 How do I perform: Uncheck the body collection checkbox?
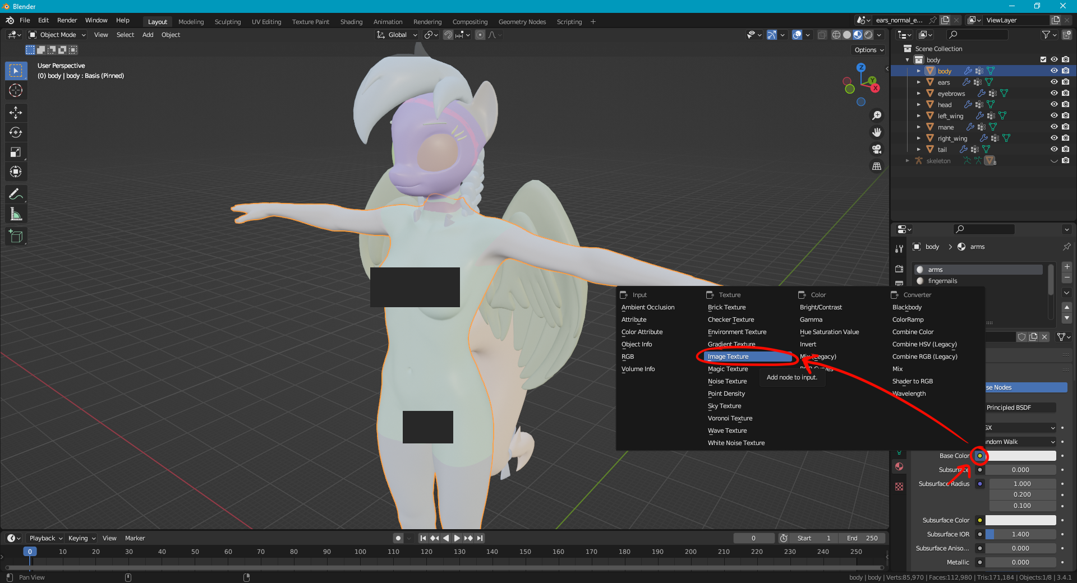(x=1043, y=59)
